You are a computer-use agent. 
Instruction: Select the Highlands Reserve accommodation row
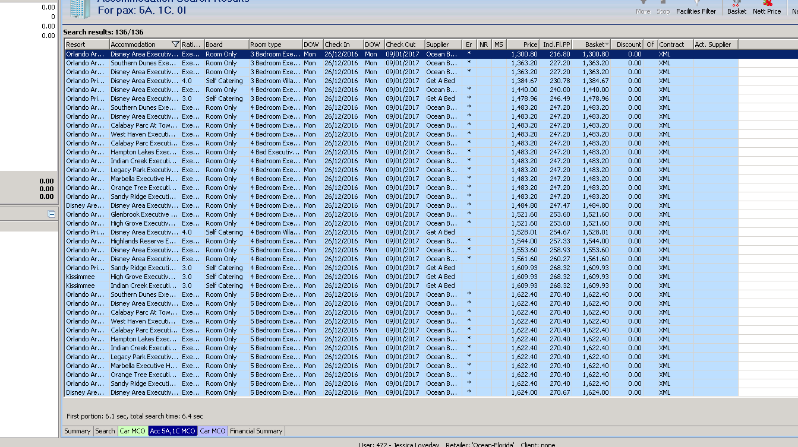(401, 241)
